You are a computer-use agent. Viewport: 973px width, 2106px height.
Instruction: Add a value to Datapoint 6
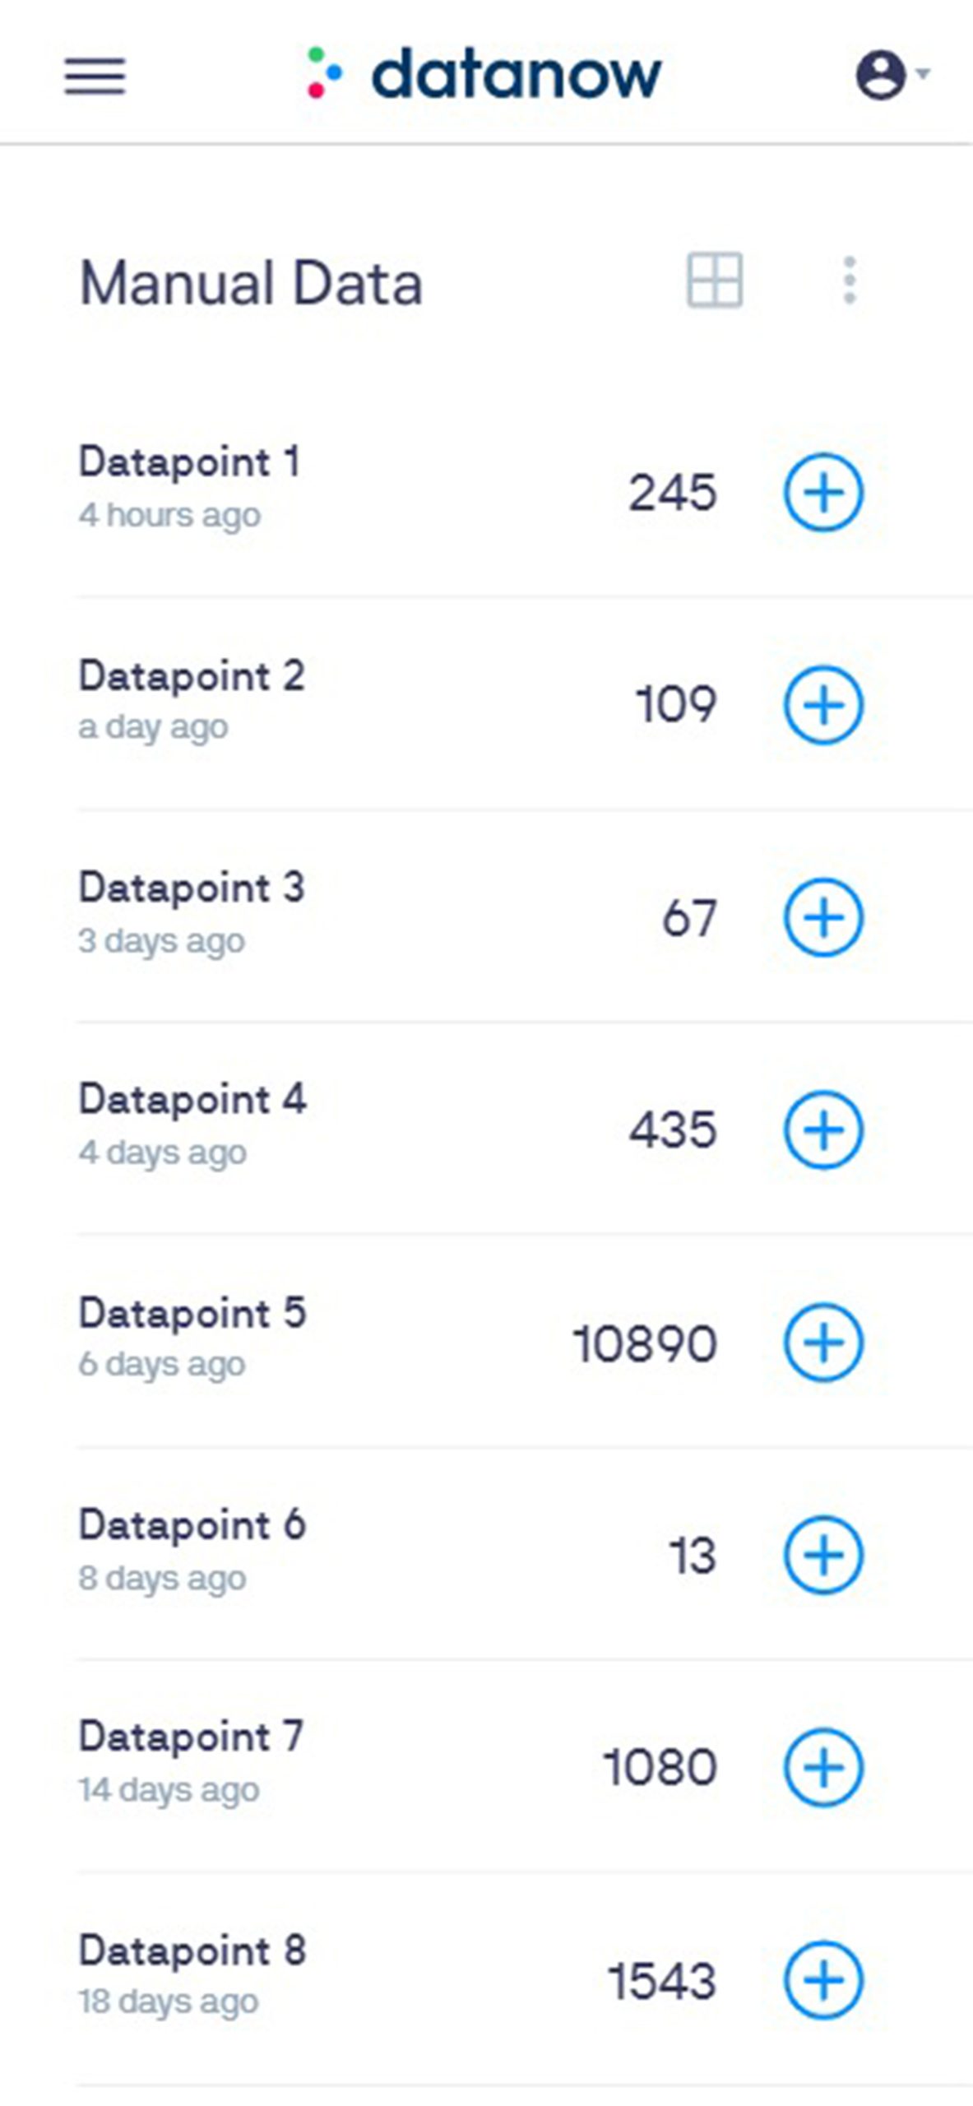pos(823,1555)
